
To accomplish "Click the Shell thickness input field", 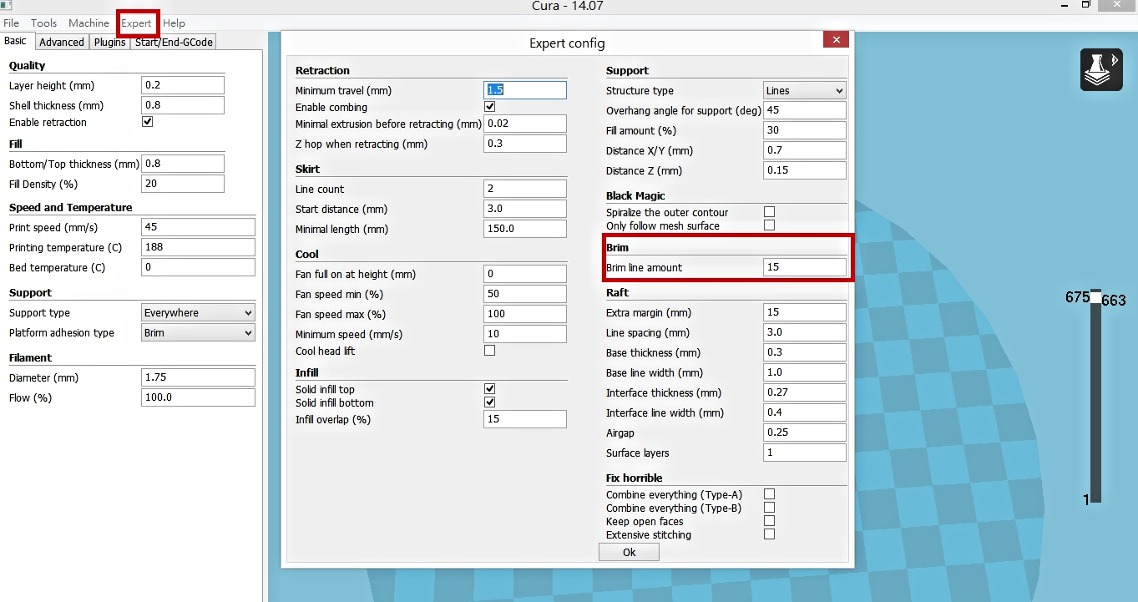I will [183, 105].
